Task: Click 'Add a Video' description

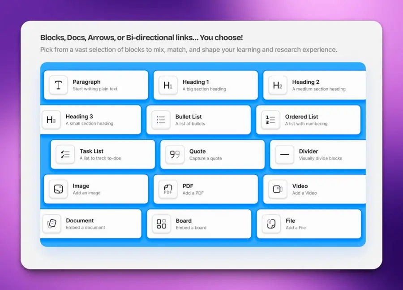Action: (x=304, y=193)
